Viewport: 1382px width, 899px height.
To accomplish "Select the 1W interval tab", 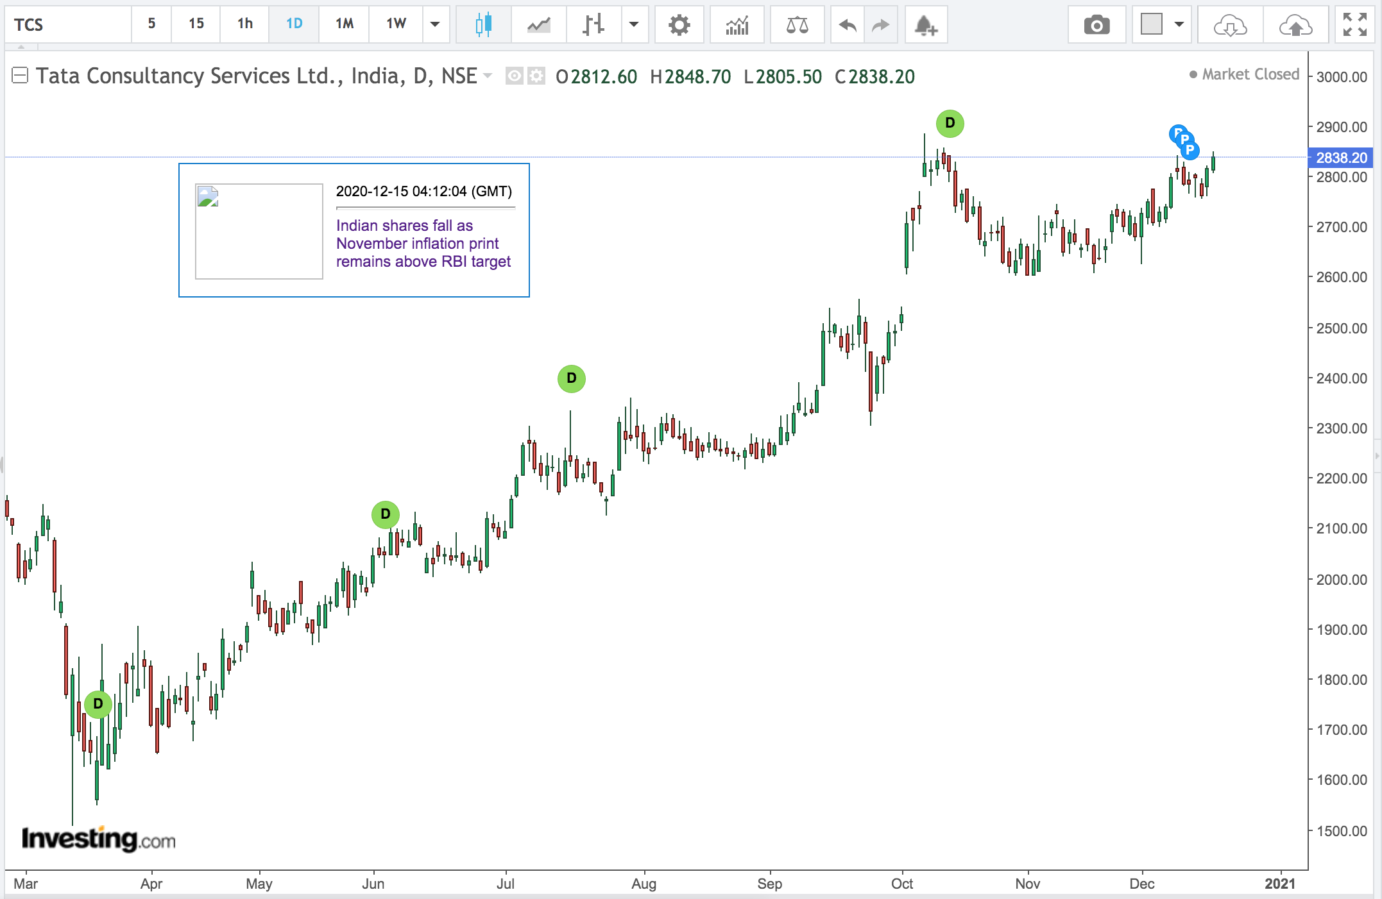I will point(396,24).
